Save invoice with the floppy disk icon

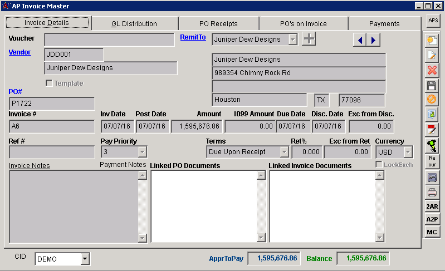432,85
